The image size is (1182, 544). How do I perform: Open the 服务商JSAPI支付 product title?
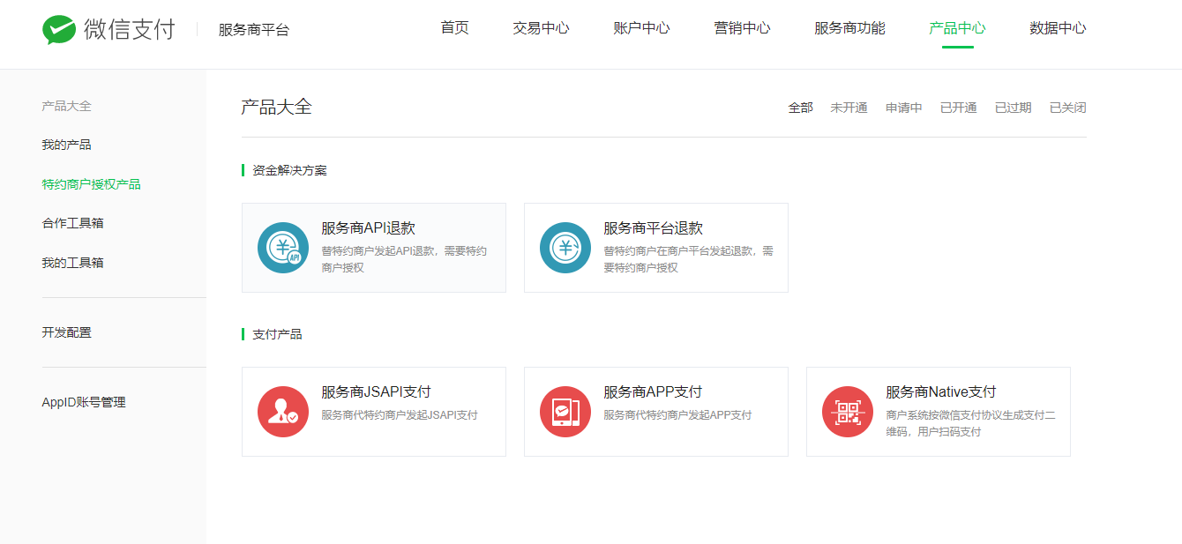(376, 392)
